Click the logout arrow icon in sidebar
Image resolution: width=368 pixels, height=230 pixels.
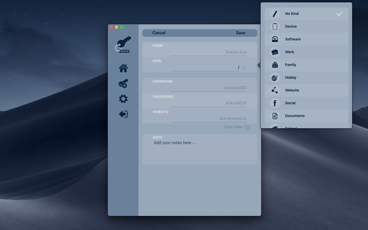coord(123,114)
